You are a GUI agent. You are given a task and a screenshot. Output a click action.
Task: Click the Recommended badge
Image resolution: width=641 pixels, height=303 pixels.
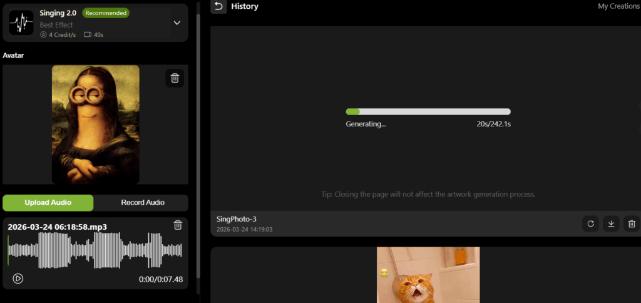coord(106,13)
